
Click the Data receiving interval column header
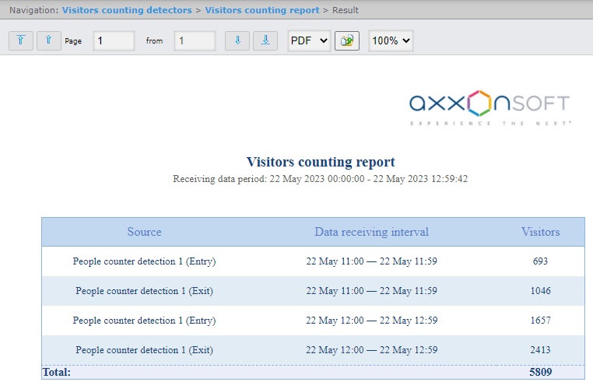(371, 232)
